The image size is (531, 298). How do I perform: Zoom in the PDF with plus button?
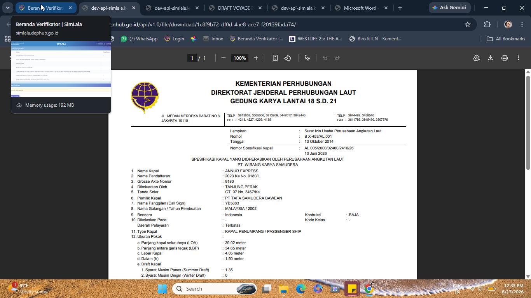point(256,58)
